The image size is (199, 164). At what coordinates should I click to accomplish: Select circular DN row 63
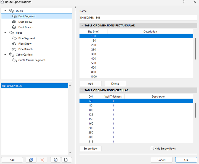click(136, 101)
